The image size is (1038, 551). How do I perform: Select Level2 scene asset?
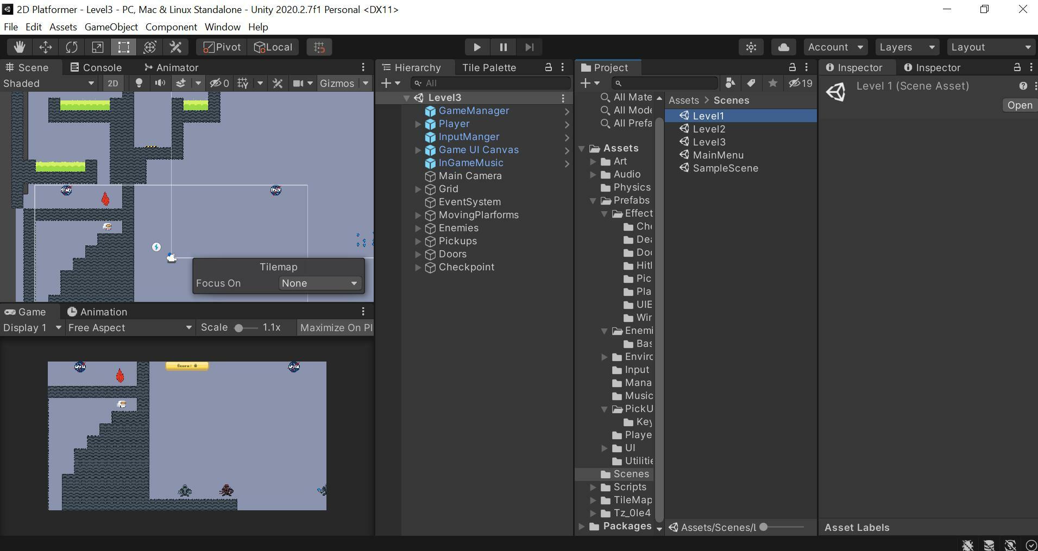coord(709,129)
